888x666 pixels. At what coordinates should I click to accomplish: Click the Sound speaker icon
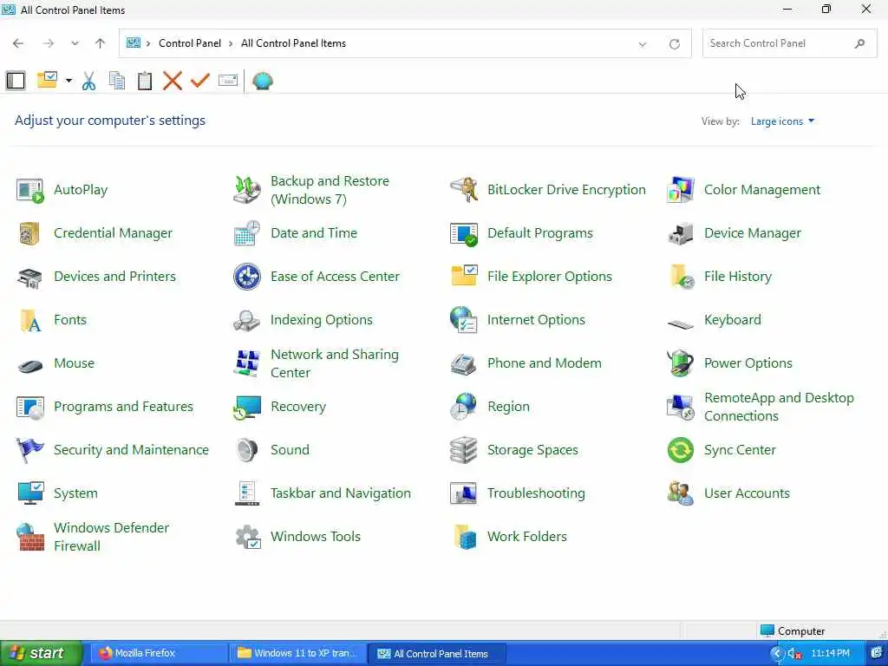pyautogui.click(x=247, y=450)
